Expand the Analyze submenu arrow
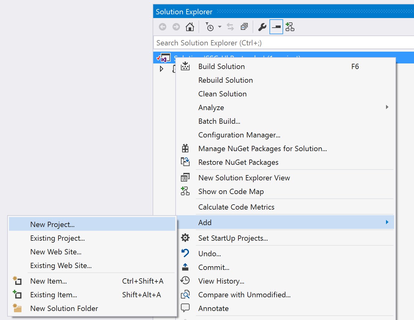This screenshot has height=320, width=414. point(387,107)
